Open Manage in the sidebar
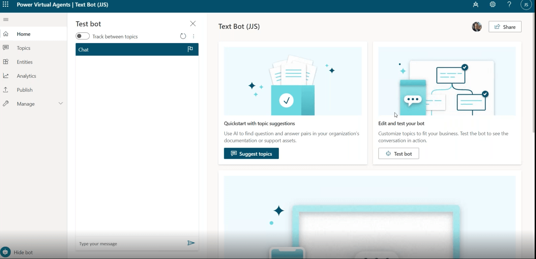This screenshot has width=536, height=259. [x=26, y=104]
